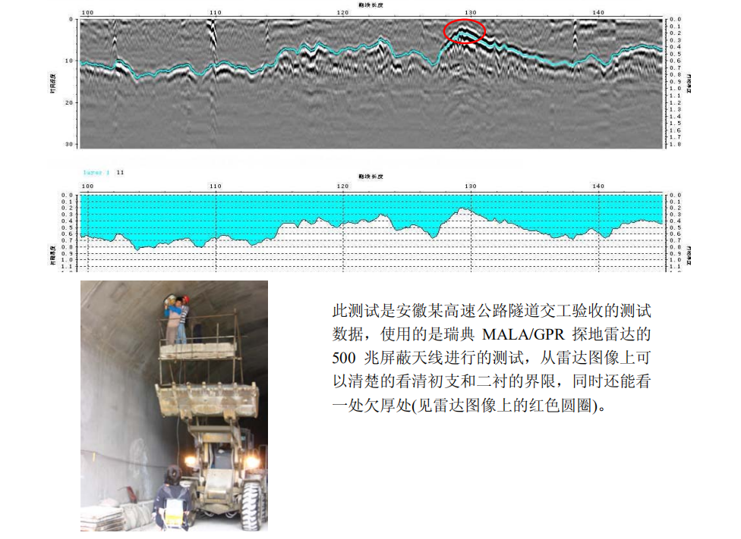Open the tunnel loader inspection photo
Image resolution: width=741 pixels, height=539 pixels.
coord(174,406)
